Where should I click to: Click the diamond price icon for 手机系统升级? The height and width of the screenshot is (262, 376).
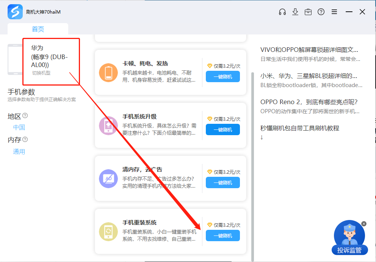pyautogui.click(x=210, y=119)
